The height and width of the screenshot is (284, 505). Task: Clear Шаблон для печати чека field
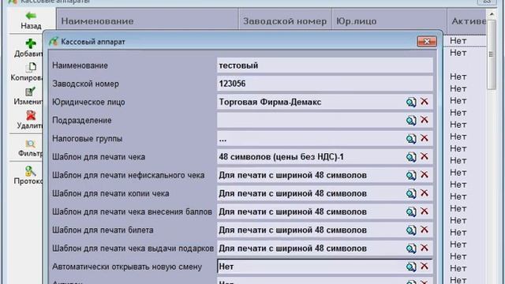425,156
